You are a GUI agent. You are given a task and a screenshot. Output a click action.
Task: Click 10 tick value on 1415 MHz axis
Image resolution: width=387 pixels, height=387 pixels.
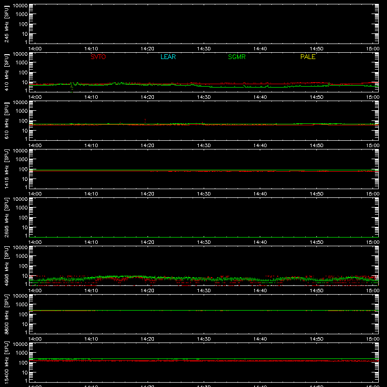coord(25,179)
